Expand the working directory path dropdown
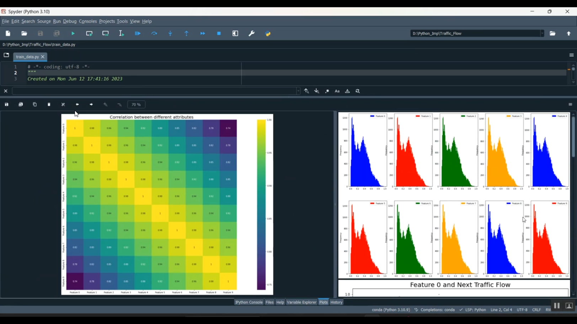 542,33
